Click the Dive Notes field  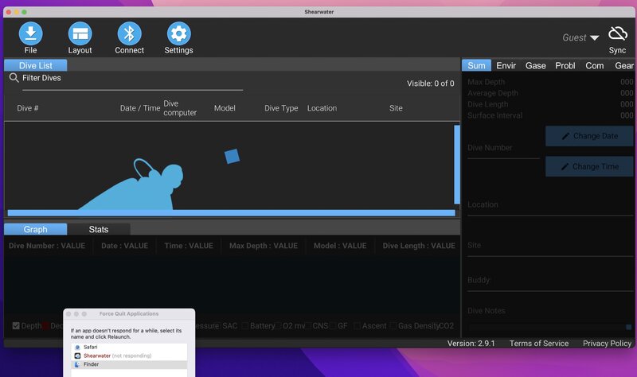click(550, 319)
